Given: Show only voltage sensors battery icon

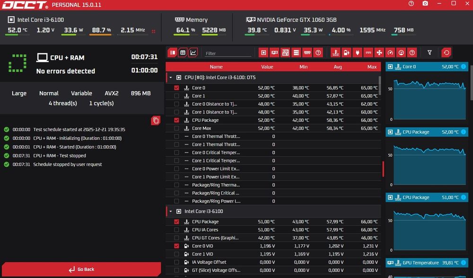Looking at the screenshot, I should (347, 53).
